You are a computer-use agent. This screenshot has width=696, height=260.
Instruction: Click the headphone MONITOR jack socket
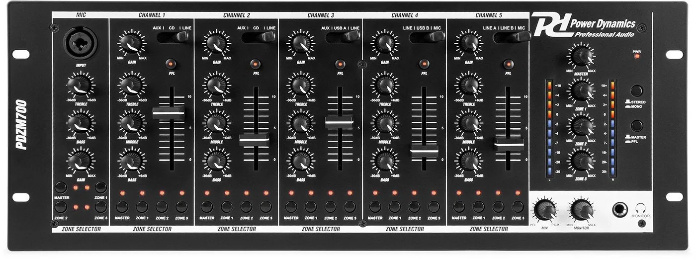619,210
